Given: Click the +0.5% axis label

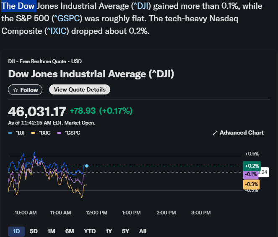Looking at the screenshot, I should tap(252, 154).
